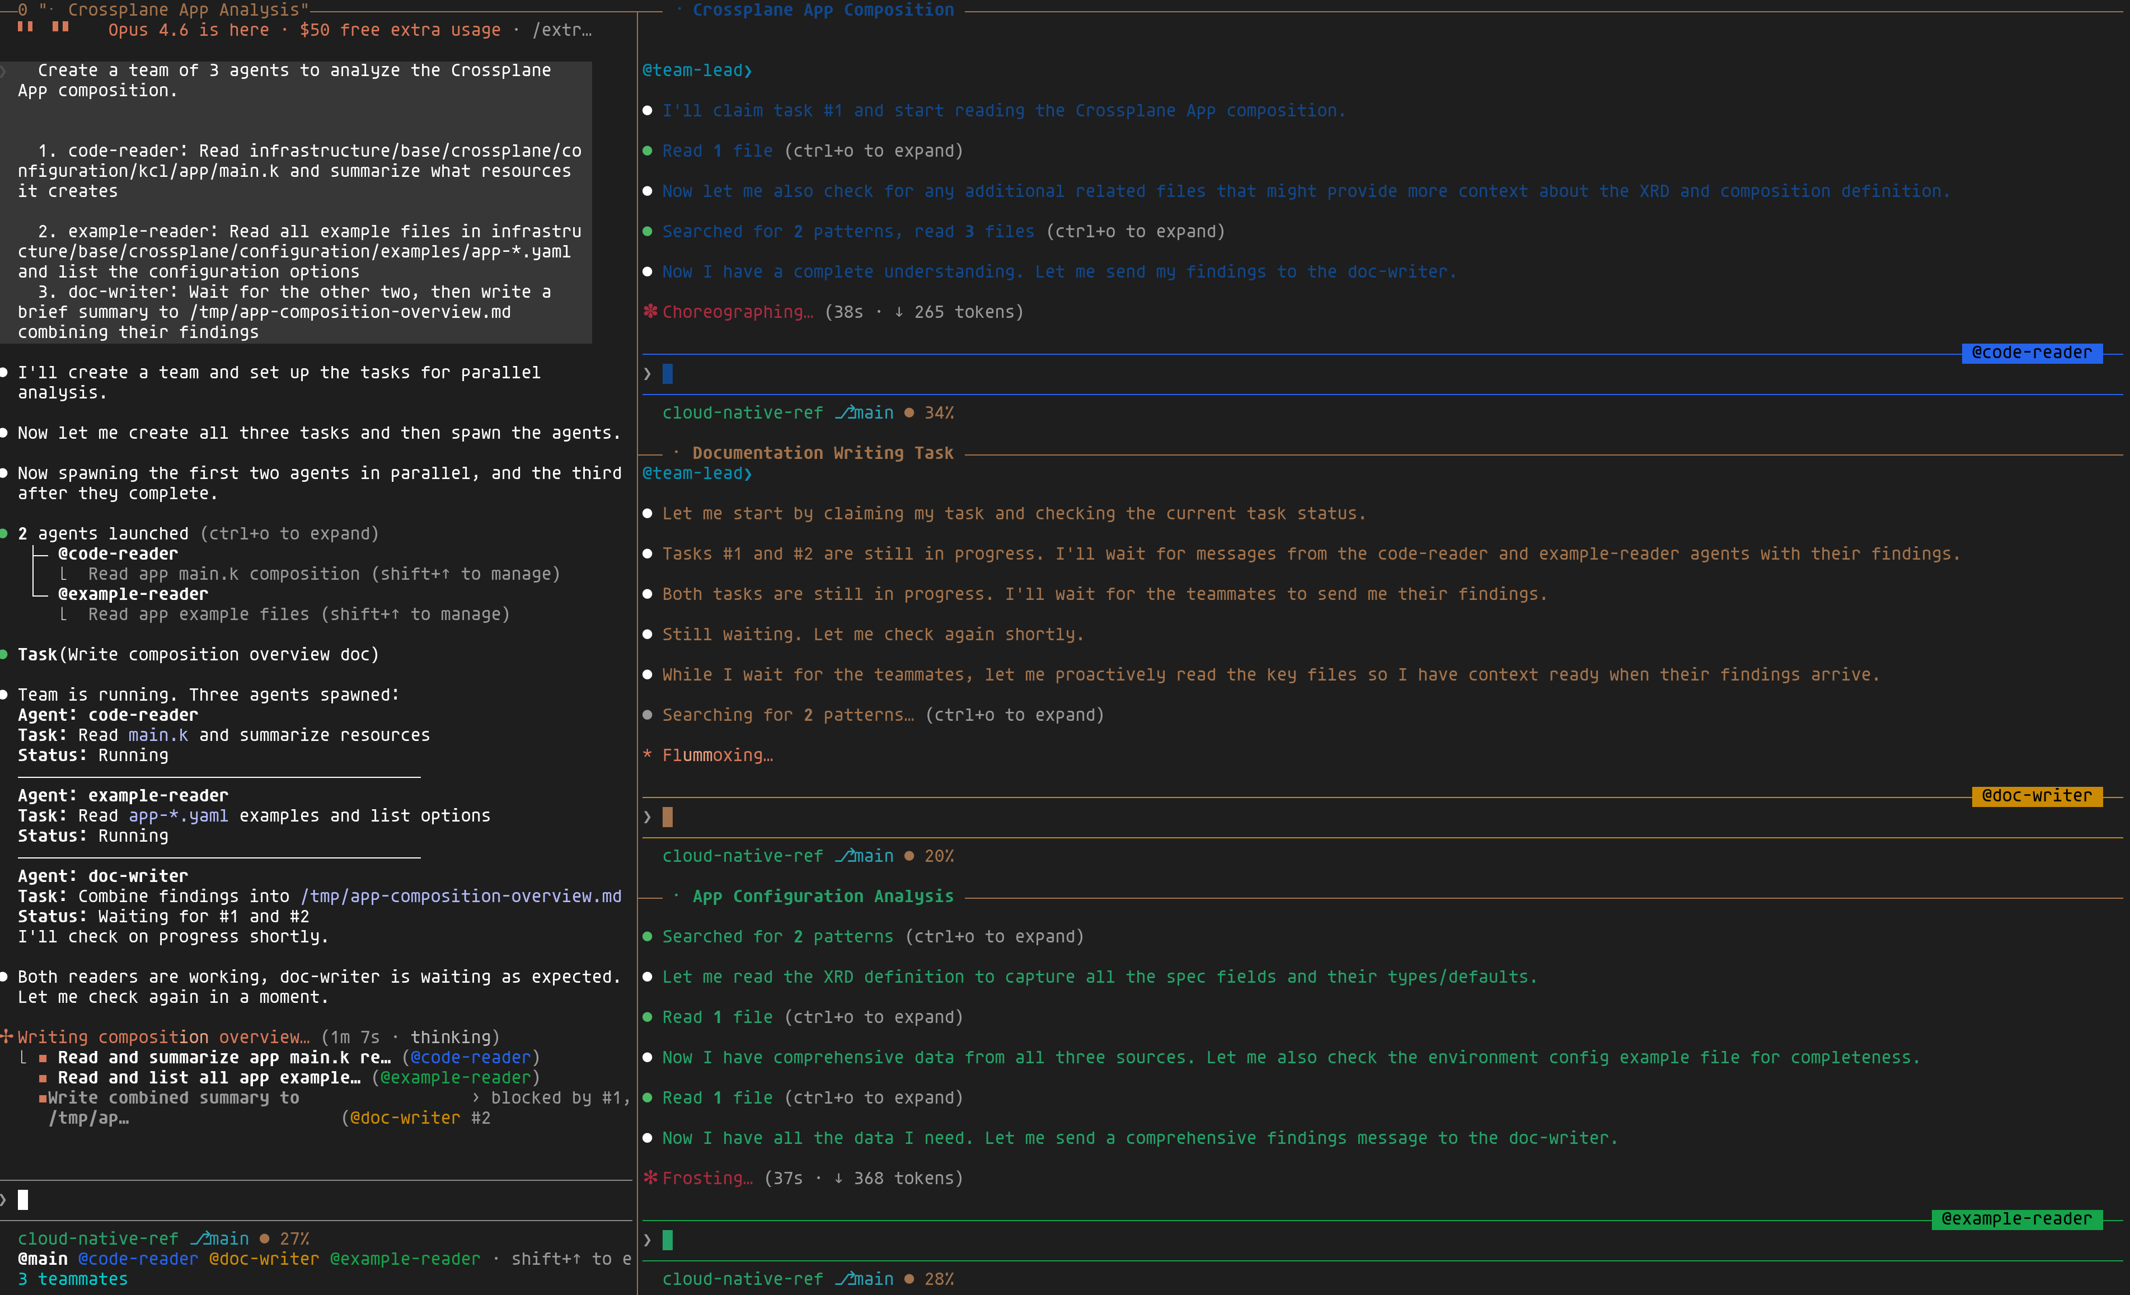This screenshot has width=2130, height=1295.
Task: Click the Choreographing spinner icon
Action: point(651,312)
